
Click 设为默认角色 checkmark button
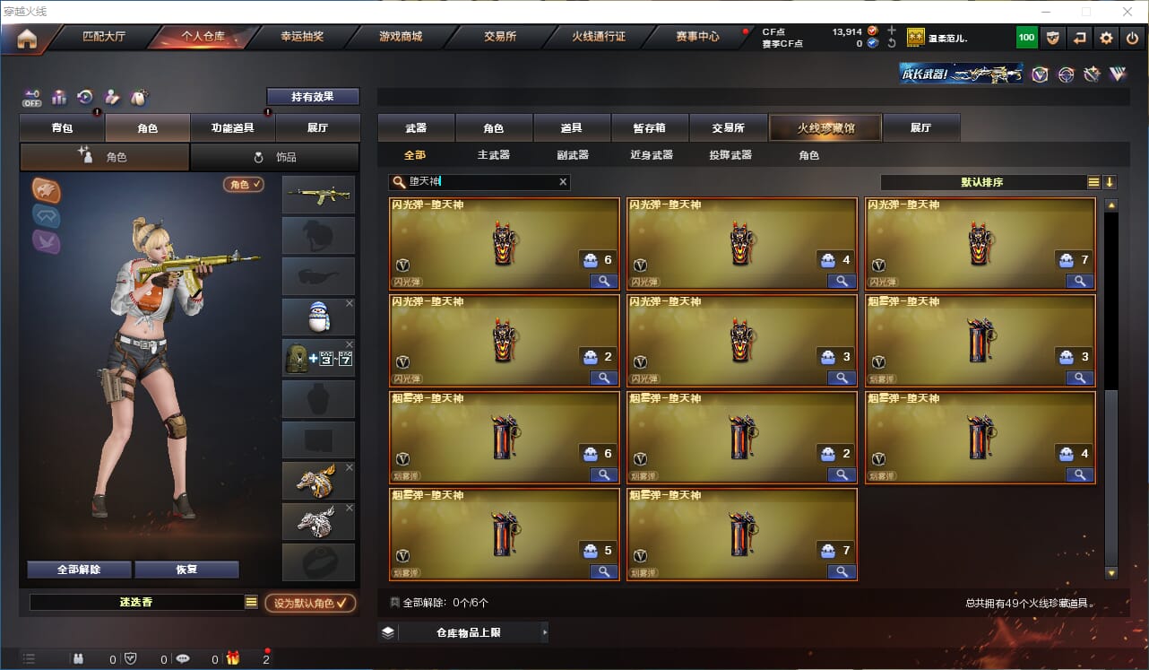pos(310,604)
